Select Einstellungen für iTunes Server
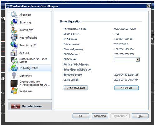Image resolution: width=155 pixels, height=126 pixels. click(x=30, y=60)
